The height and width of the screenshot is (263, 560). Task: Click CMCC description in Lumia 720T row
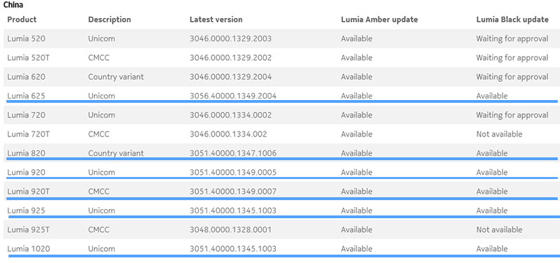coord(99,134)
